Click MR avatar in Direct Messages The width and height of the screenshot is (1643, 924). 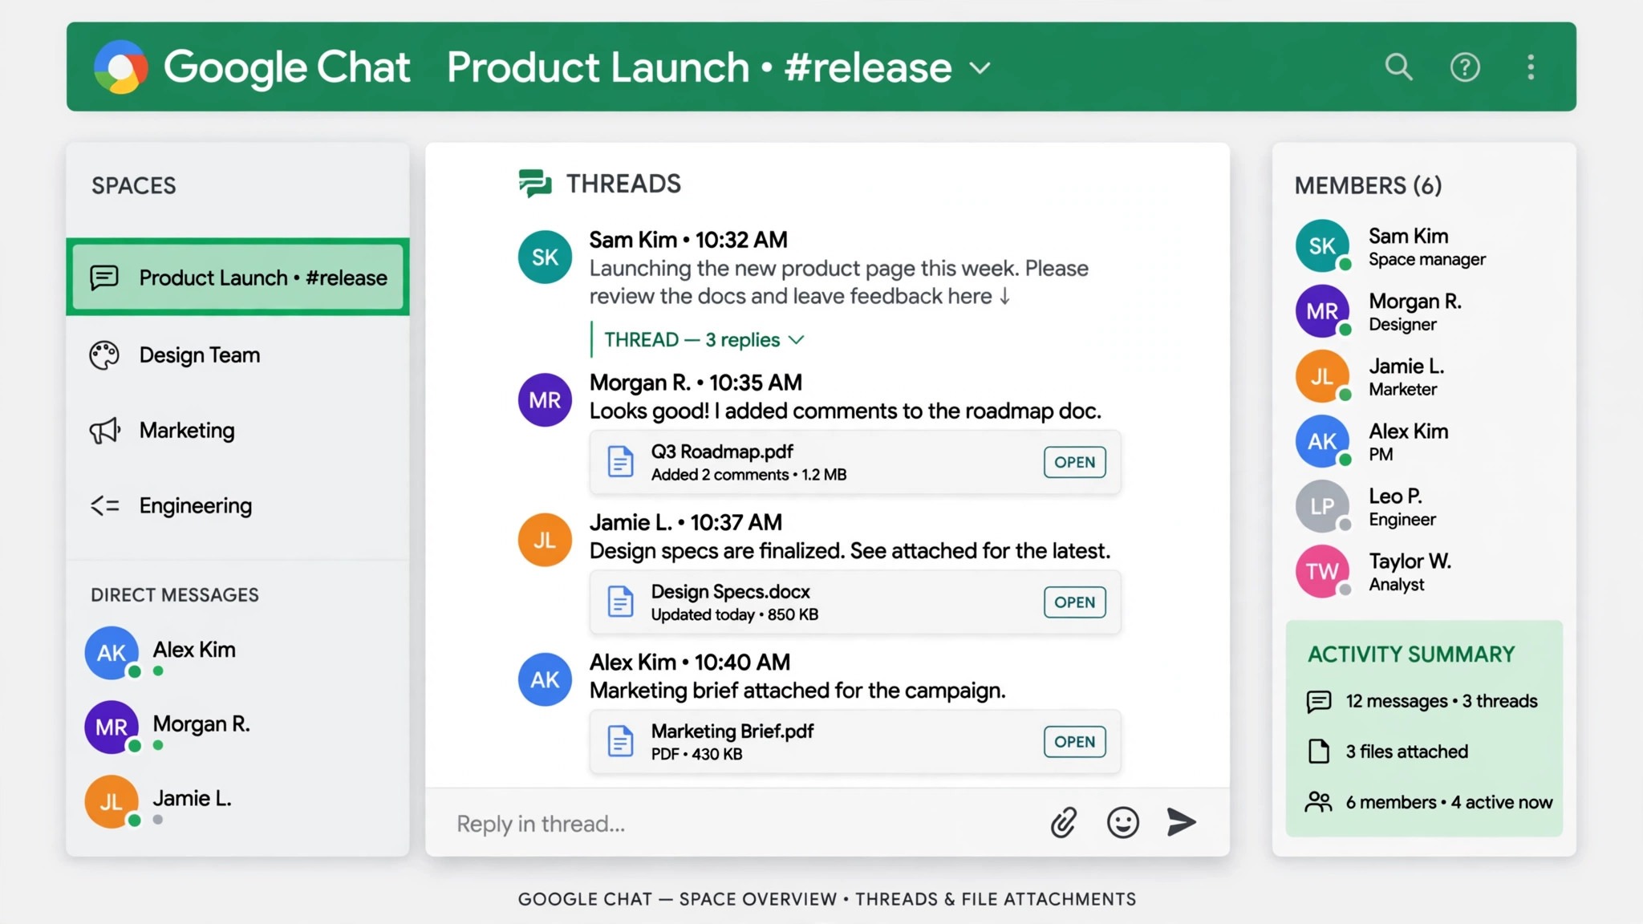tap(112, 727)
